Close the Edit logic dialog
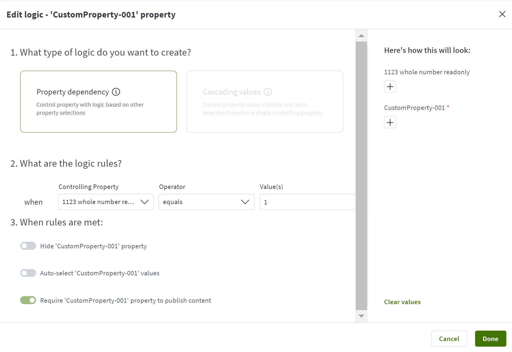This screenshot has height=352, width=512. (x=502, y=14)
